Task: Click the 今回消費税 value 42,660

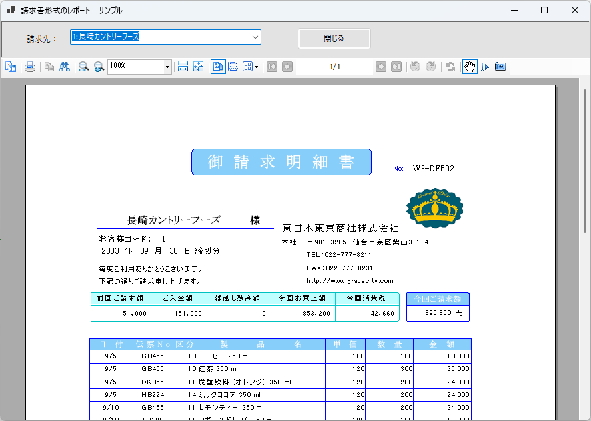Action: coord(382,313)
